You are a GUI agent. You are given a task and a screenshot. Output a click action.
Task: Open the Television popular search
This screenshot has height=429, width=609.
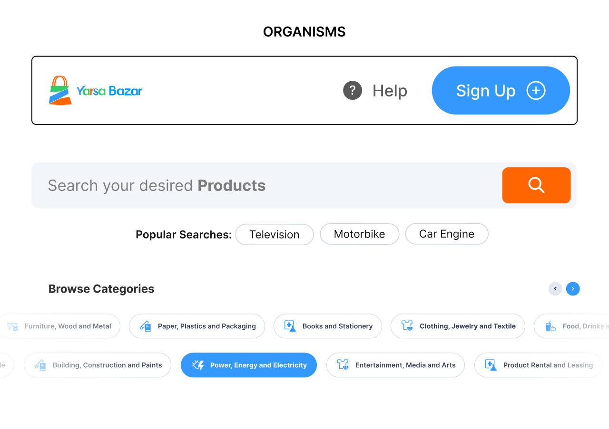click(275, 234)
